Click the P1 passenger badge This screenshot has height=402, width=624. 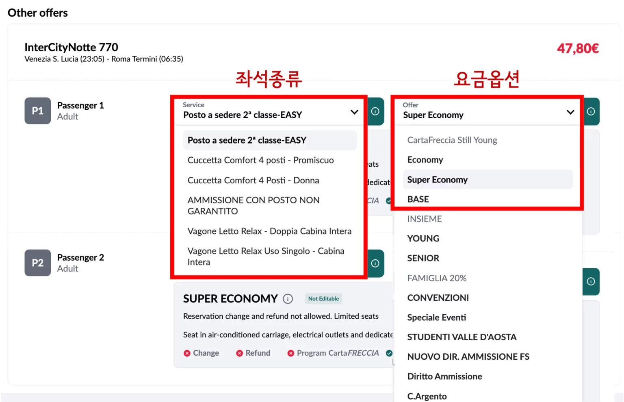(37, 111)
